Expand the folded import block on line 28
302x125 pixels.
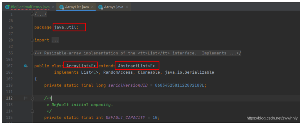(32, 40)
